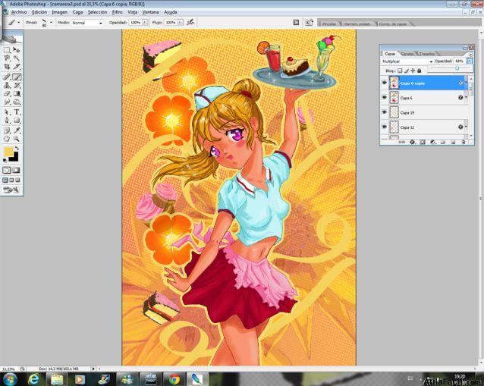
Task: Select the Blur tool
Action: tap(7, 102)
